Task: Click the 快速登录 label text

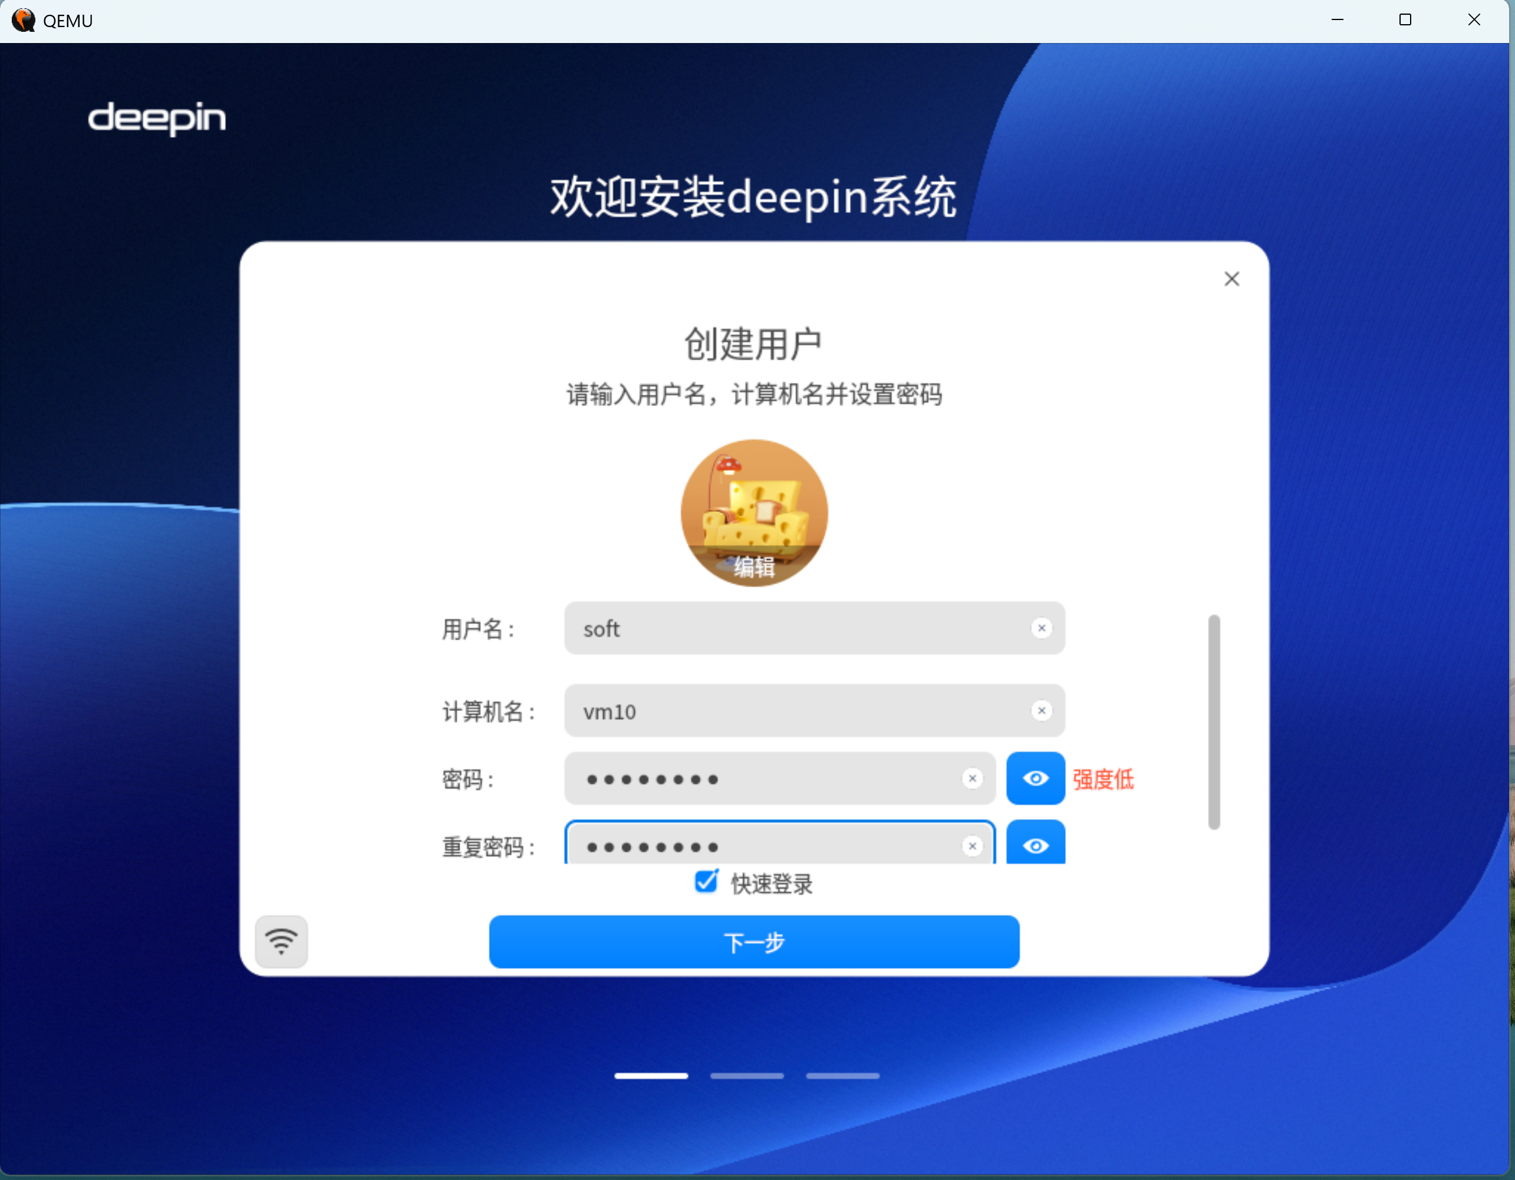Action: [x=772, y=884]
